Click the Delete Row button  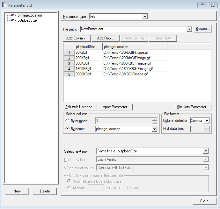click(163, 38)
